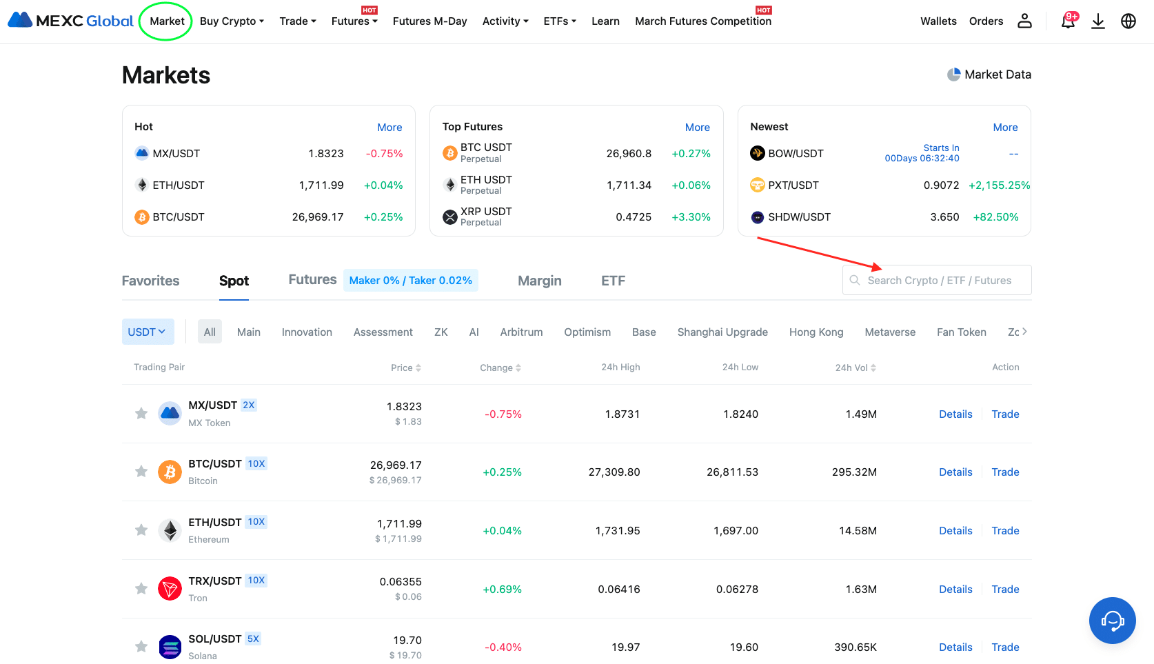Expand the Buy Crypto menu
The width and height of the screenshot is (1154, 664).
(x=232, y=21)
